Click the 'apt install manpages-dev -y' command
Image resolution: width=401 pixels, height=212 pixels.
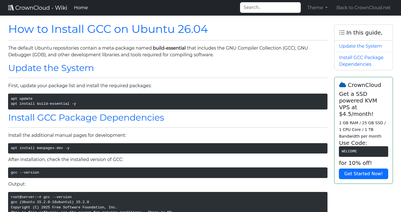pos(40,148)
